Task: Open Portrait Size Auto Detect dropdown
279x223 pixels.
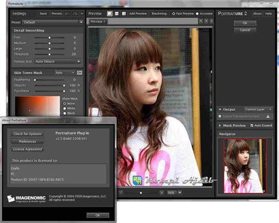Action: point(58,62)
